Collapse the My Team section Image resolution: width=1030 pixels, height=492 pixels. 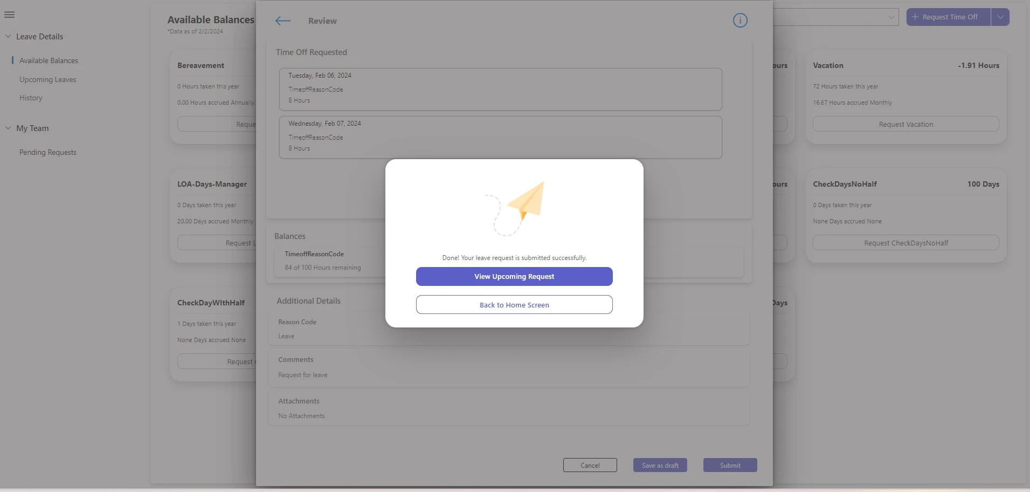coord(8,128)
